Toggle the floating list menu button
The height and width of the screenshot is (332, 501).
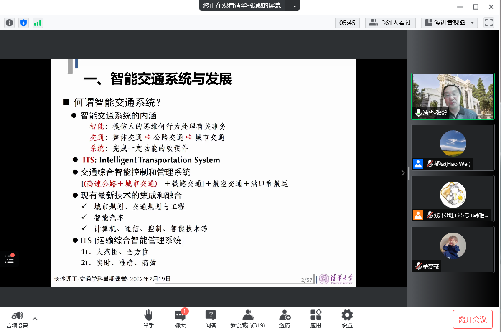coord(10,259)
